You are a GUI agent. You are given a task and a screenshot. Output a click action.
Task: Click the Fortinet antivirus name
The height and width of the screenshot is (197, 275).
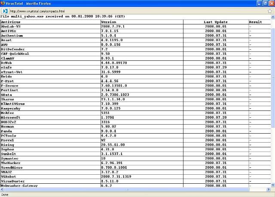coord(9,90)
